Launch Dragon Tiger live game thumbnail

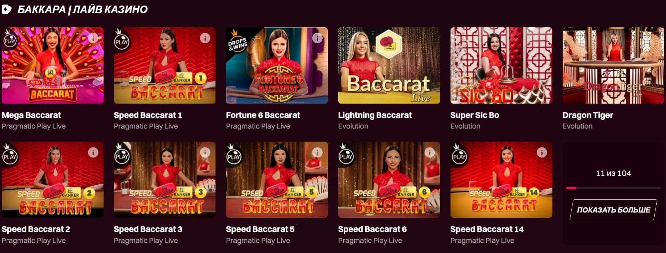(x=613, y=65)
